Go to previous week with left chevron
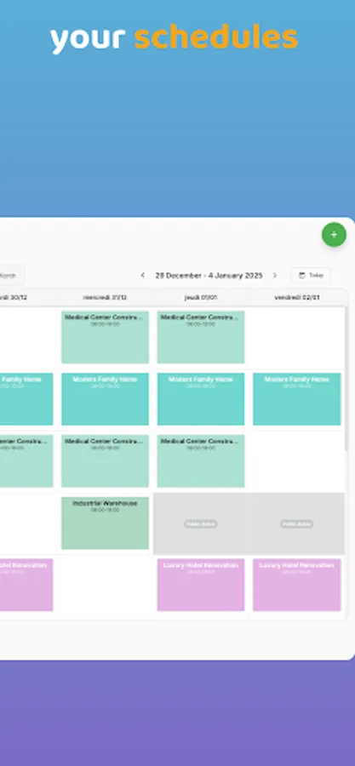Viewport: 355px width, 766px height. pyautogui.click(x=142, y=276)
